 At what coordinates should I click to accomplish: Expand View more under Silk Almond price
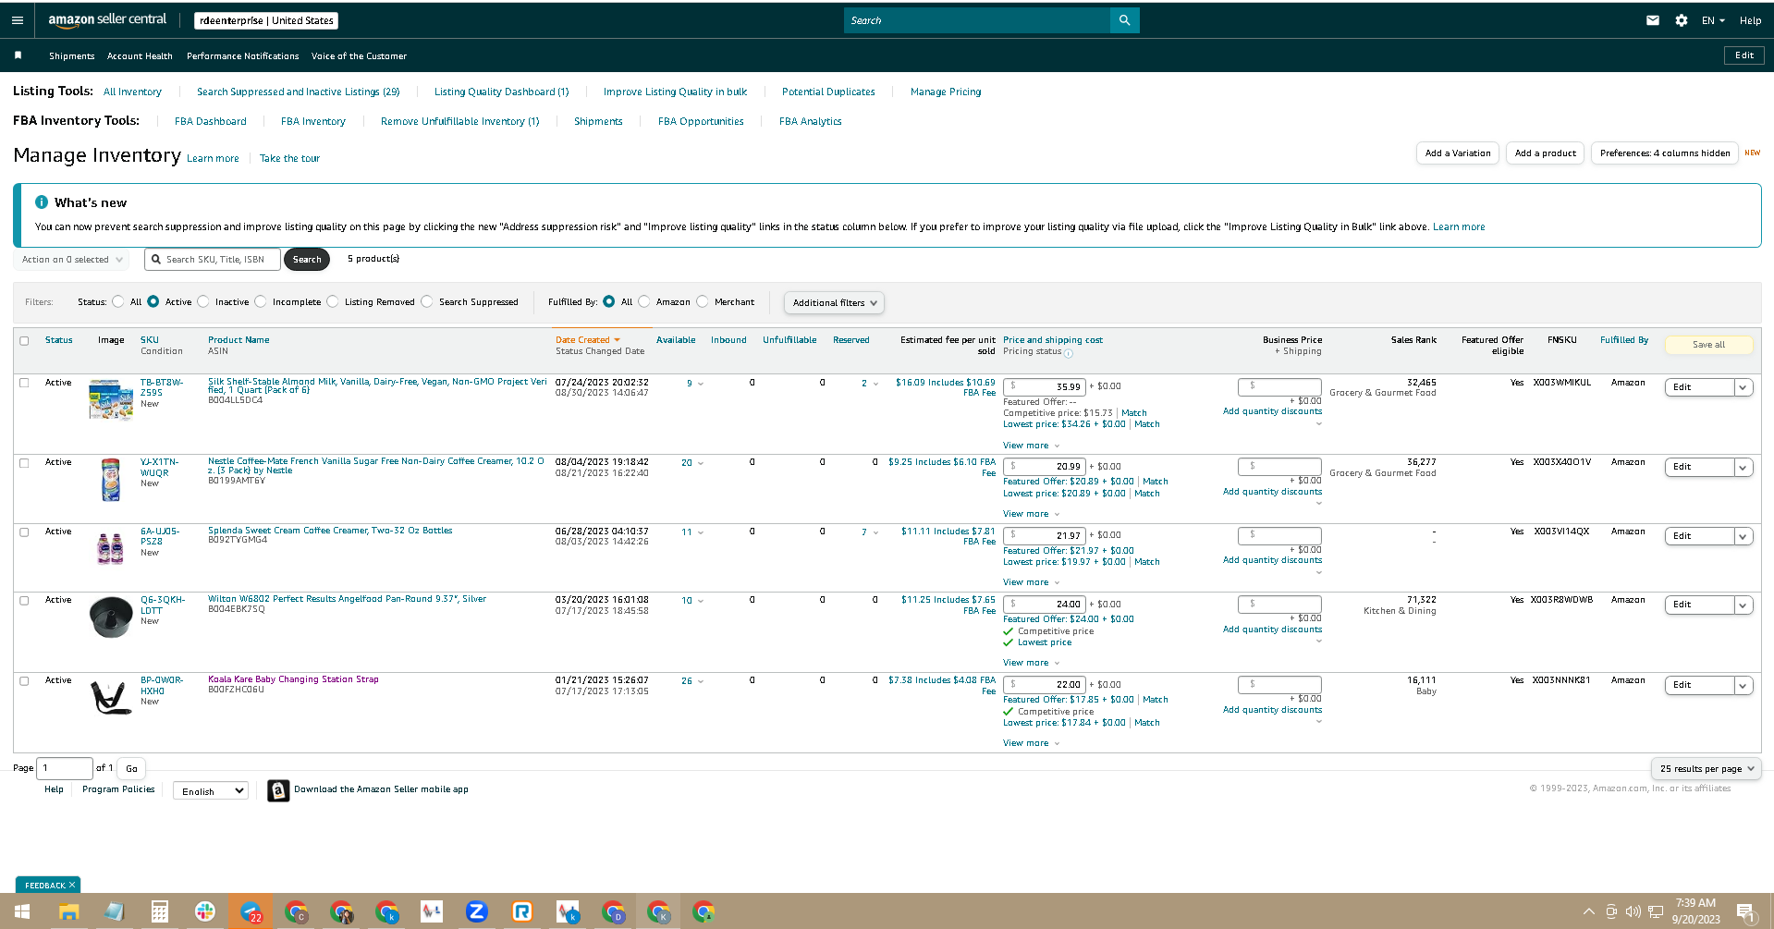[x=1031, y=446]
